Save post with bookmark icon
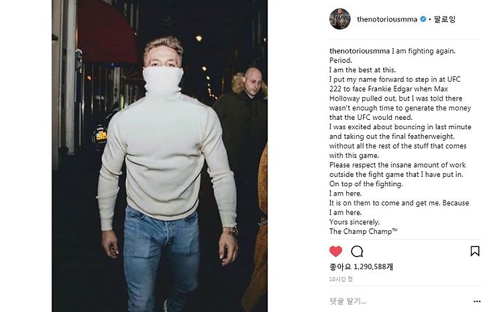483x312 pixels. pyautogui.click(x=475, y=251)
